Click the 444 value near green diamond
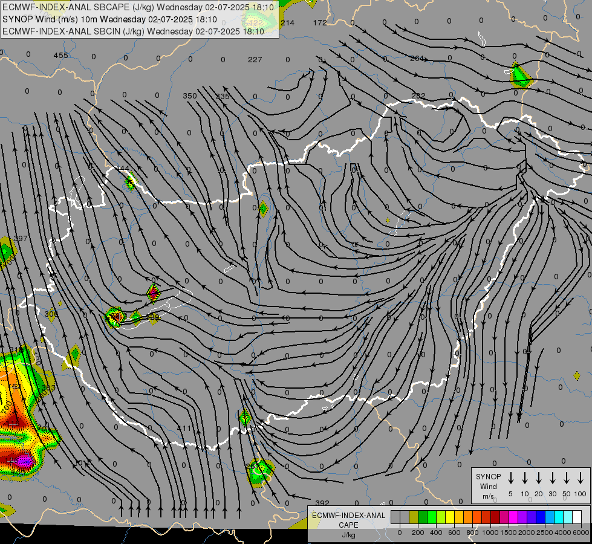The height and width of the screenshot is (544, 592). [122, 169]
